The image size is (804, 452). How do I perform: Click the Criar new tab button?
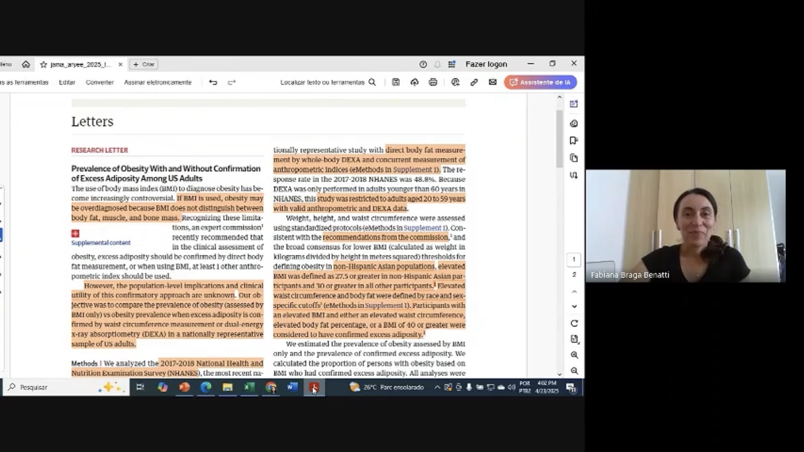coord(144,64)
